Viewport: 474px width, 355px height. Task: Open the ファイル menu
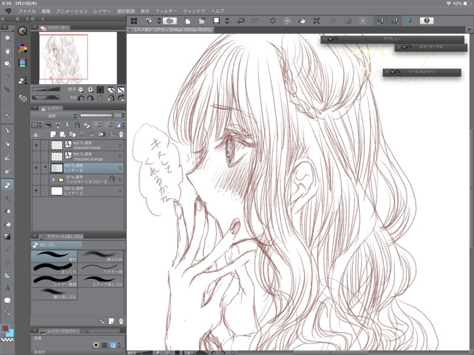(27, 11)
